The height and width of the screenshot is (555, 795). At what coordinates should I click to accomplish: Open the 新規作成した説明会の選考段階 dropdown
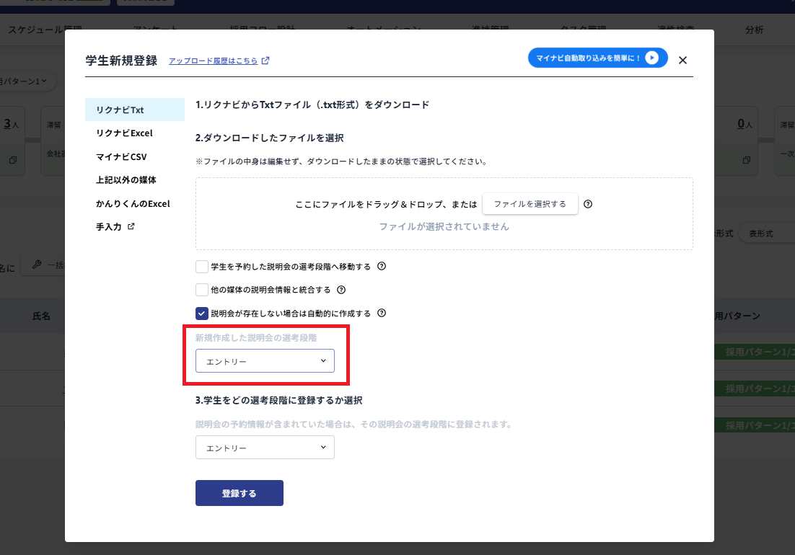coord(265,360)
